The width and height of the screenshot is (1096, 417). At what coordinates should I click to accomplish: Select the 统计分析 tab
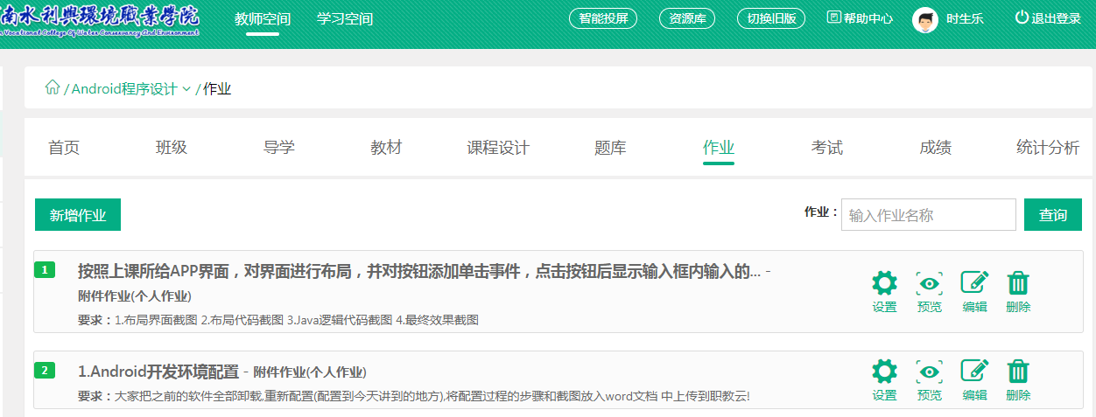(x=1047, y=148)
